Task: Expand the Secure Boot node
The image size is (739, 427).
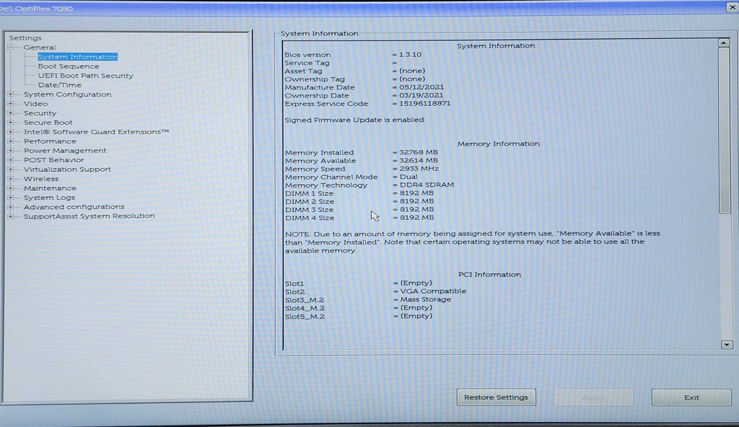Action: coord(10,123)
